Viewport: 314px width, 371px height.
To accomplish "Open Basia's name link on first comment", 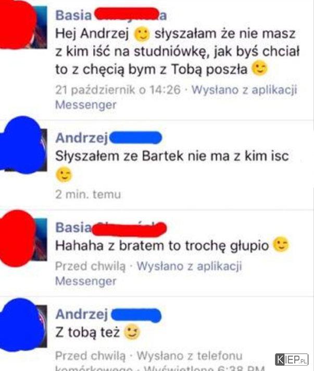I will coord(111,15).
